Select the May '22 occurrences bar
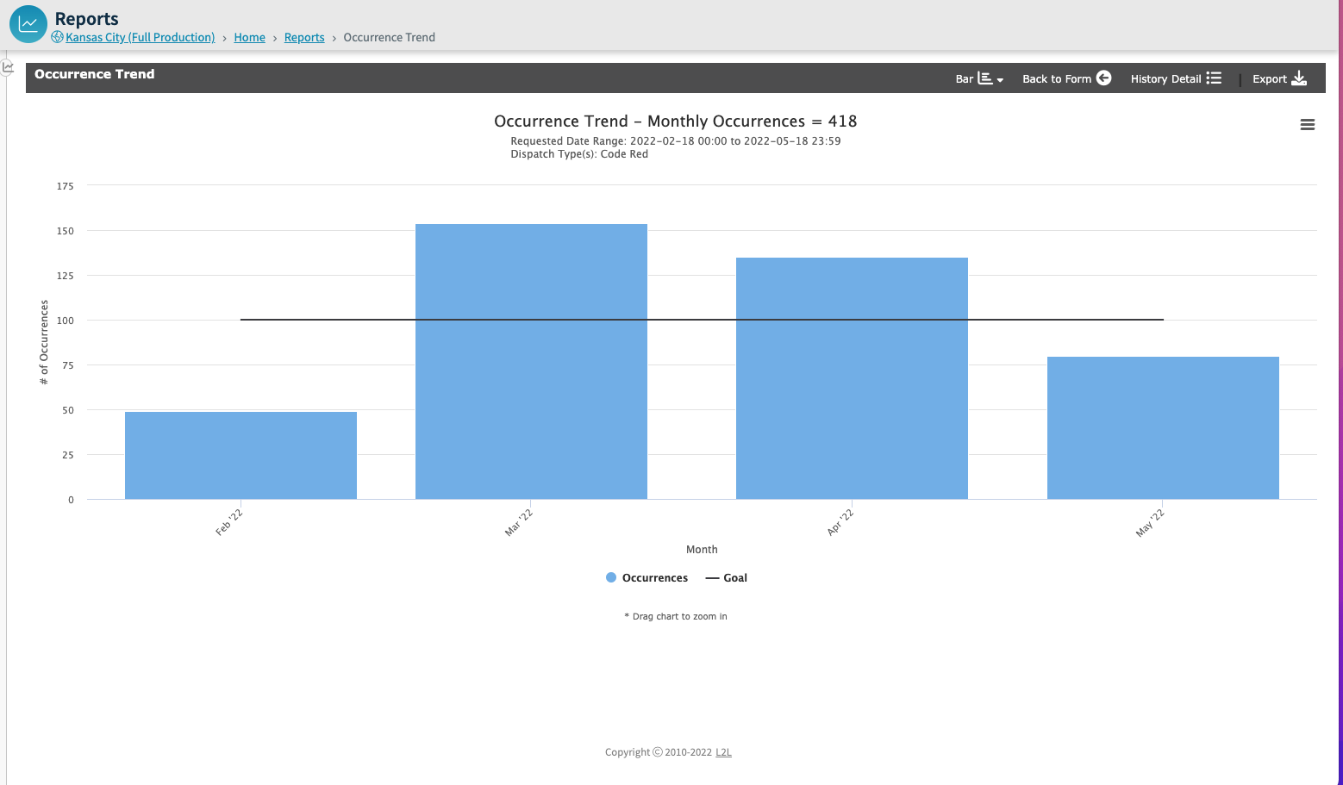This screenshot has height=785, width=1343. (x=1163, y=428)
